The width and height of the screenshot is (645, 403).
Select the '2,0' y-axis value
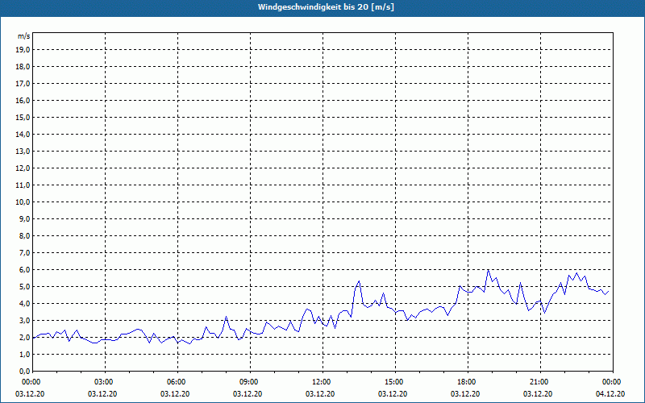(x=25, y=337)
